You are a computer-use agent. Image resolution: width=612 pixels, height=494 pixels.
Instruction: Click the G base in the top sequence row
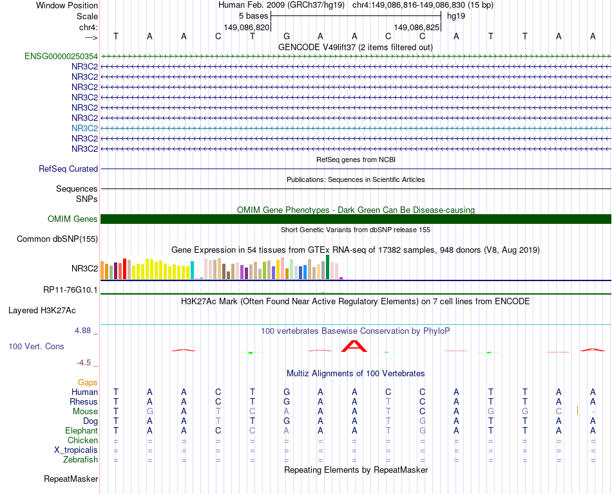pos(287,36)
